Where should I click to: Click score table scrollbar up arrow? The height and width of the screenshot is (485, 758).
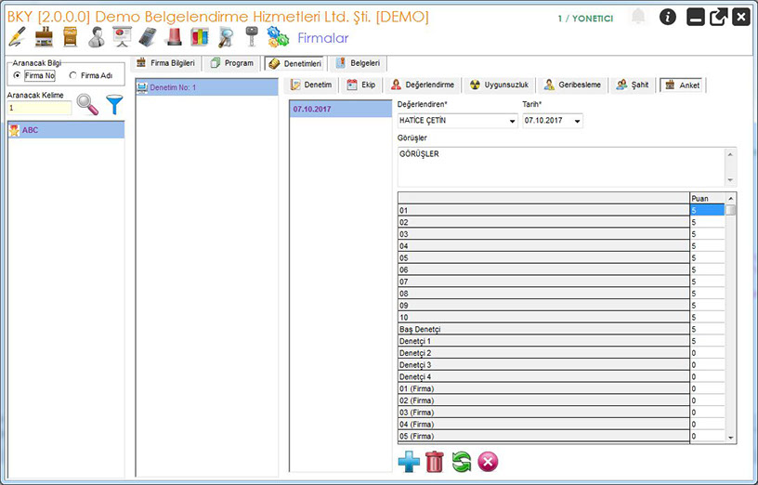pos(730,198)
